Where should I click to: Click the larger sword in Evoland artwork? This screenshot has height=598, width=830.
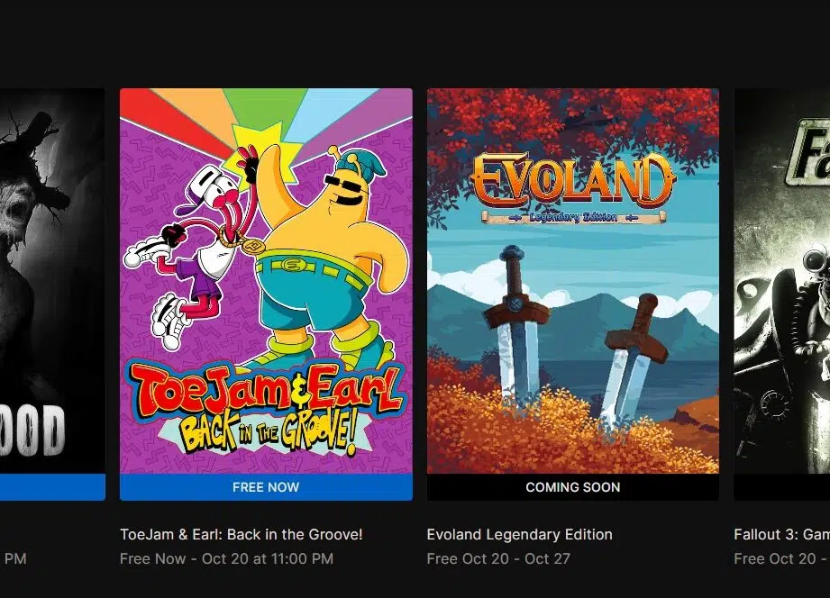coord(515,325)
